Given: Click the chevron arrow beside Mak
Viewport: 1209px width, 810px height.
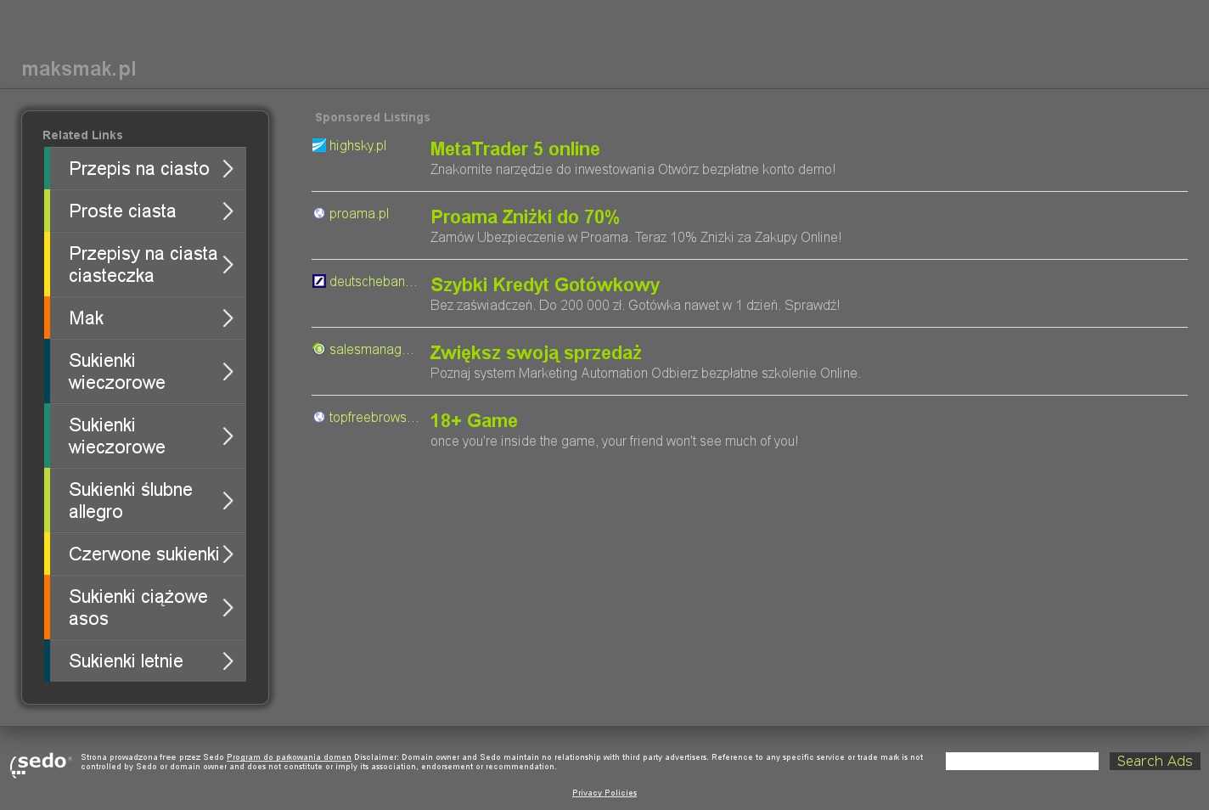Looking at the screenshot, I should [228, 318].
